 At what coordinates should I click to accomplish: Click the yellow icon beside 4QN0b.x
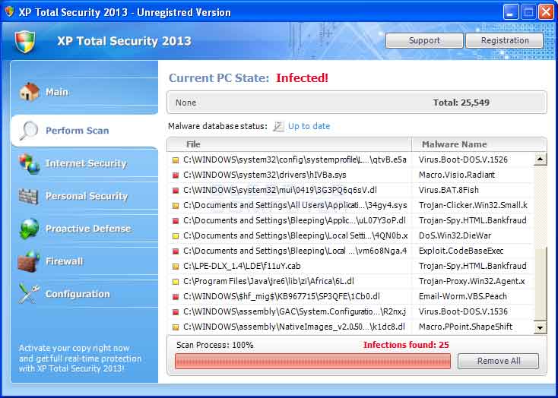click(x=175, y=235)
